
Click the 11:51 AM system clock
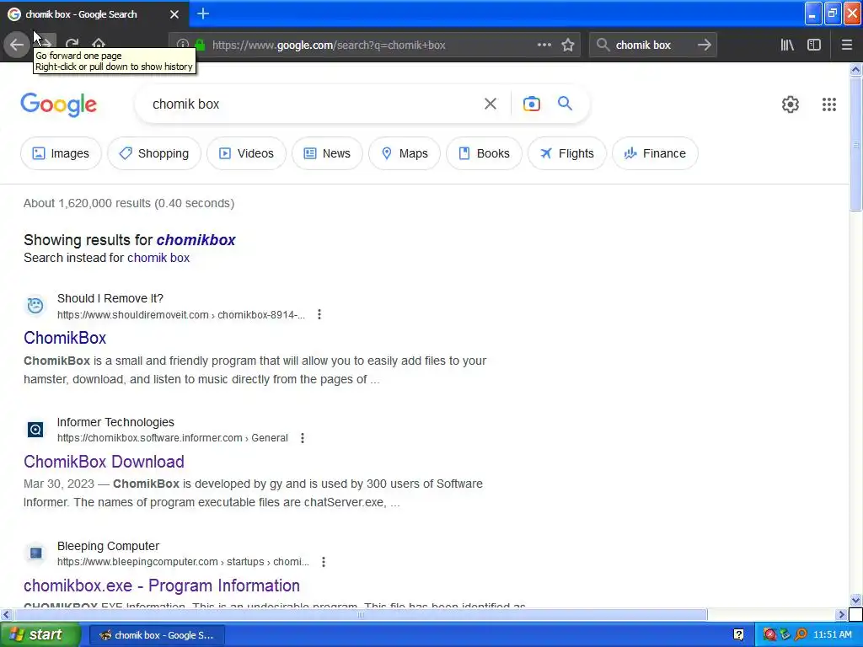[833, 635]
